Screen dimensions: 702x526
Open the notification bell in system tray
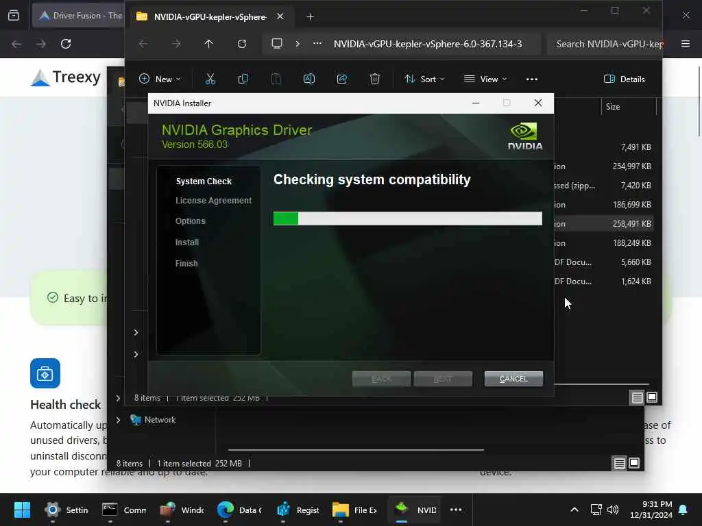click(683, 510)
